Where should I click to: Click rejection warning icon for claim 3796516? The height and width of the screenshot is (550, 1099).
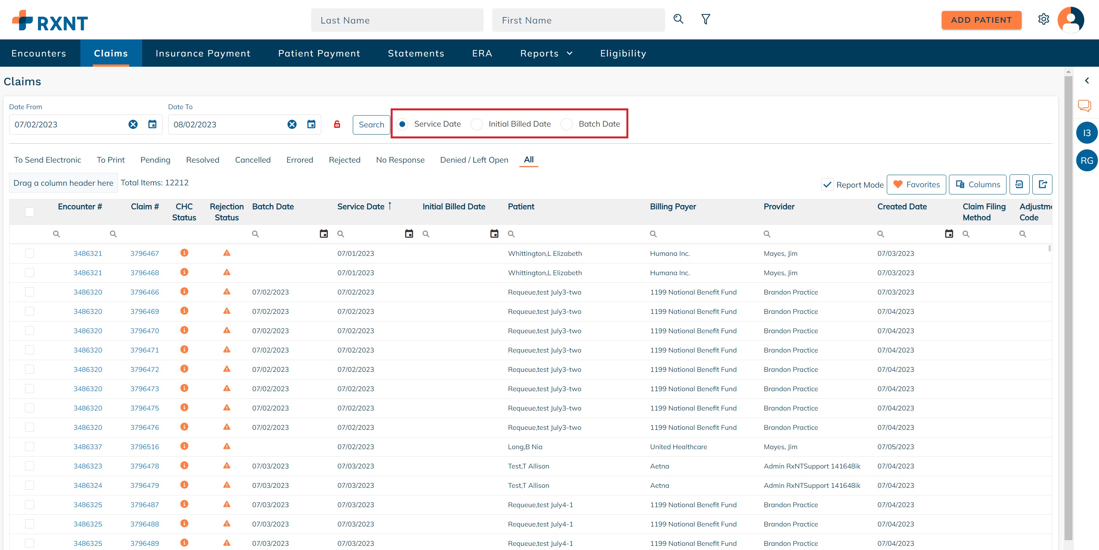227,446
